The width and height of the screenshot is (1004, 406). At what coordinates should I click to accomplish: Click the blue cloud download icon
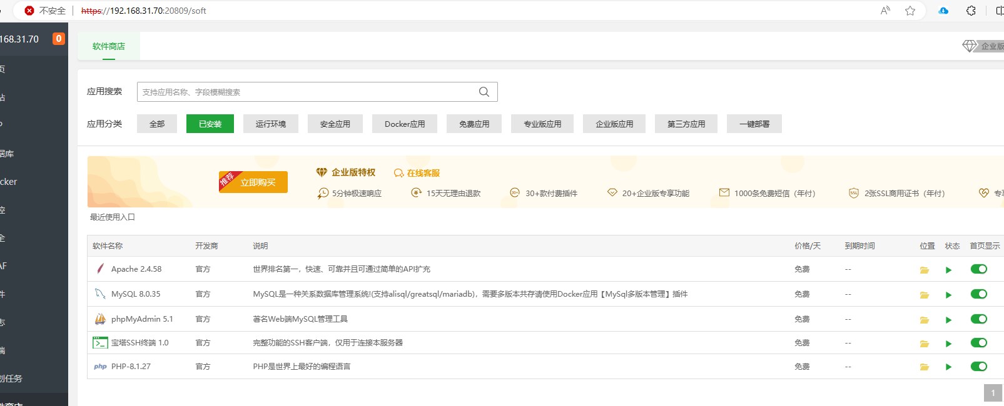click(943, 11)
